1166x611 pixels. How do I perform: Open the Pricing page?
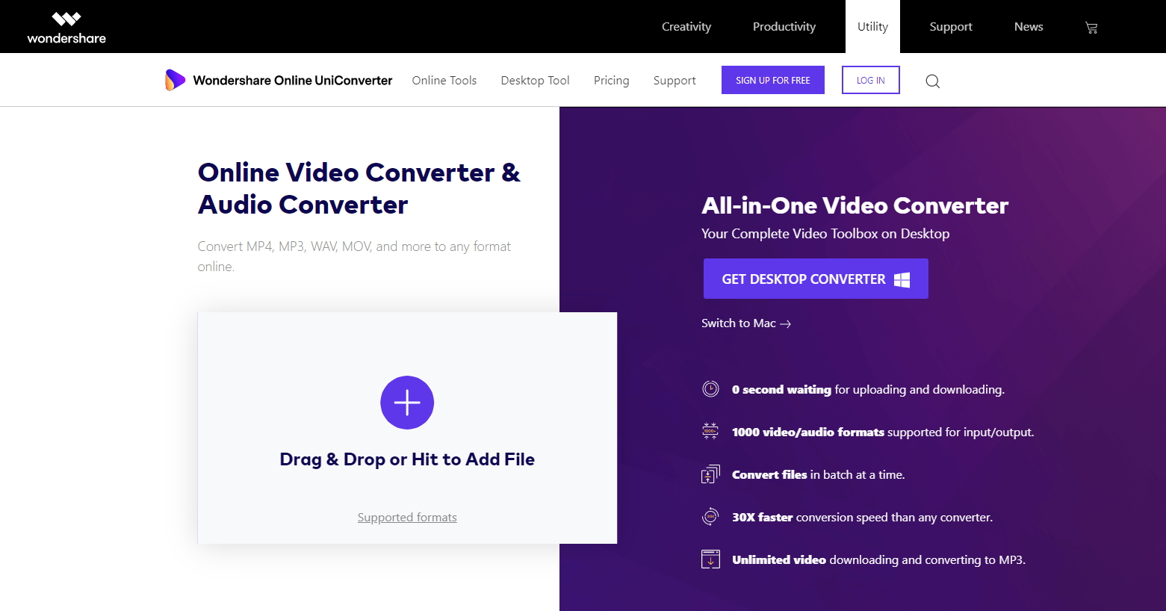611,80
